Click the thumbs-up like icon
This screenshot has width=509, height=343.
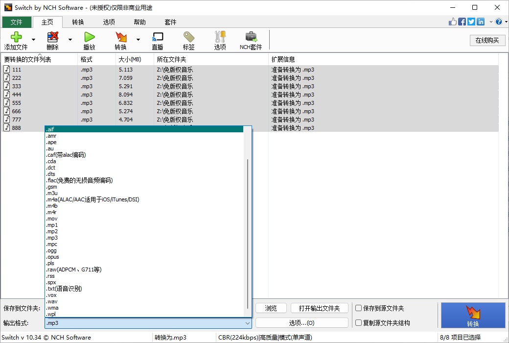coord(453,22)
